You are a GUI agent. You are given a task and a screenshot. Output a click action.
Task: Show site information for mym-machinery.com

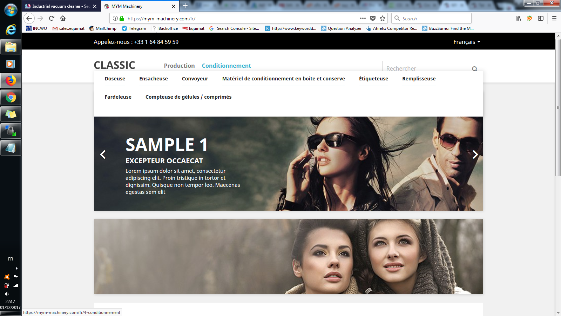(x=115, y=18)
